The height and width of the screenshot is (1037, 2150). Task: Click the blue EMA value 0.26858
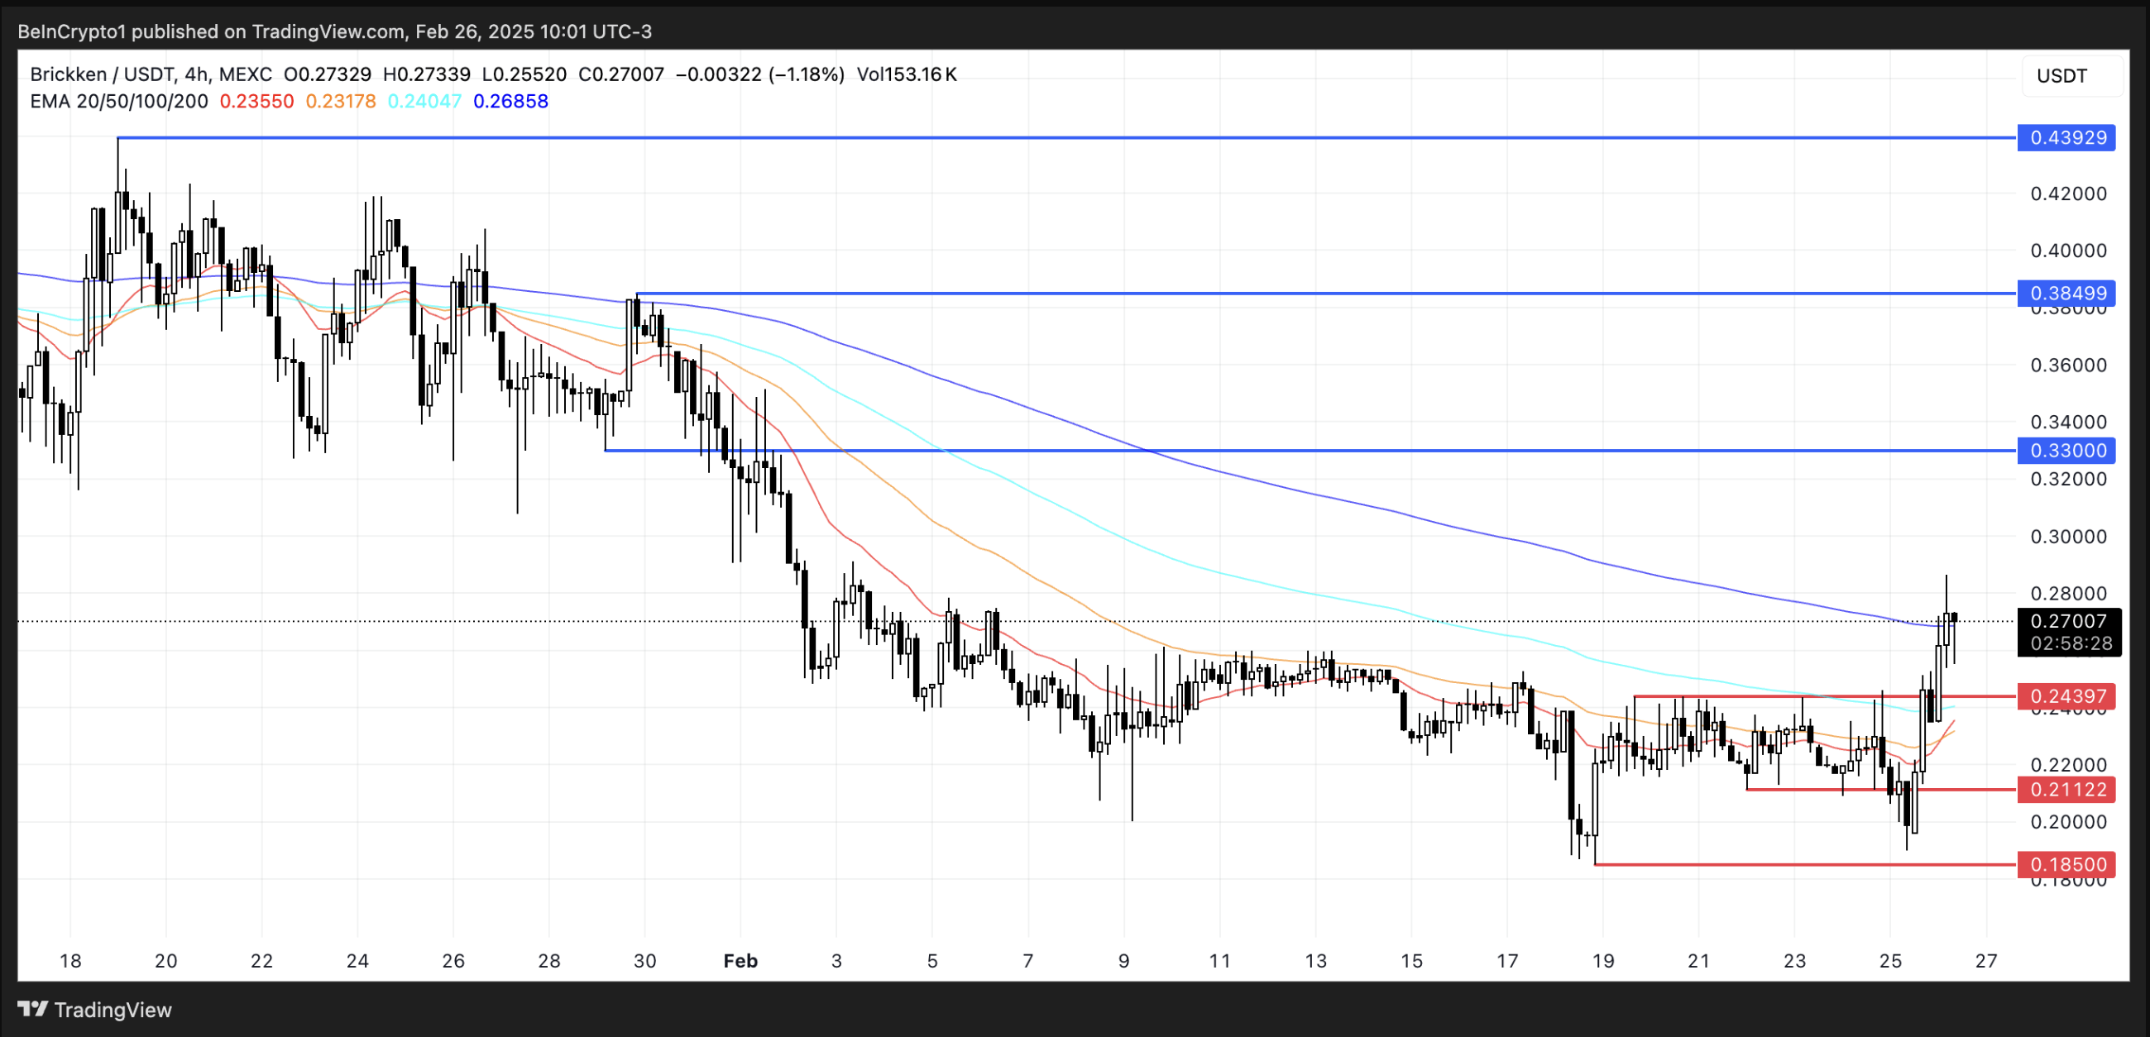pos(510,102)
